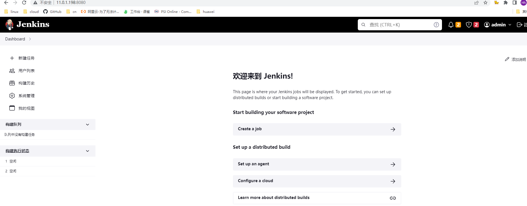Open the admin user profile
This screenshot has height=206, width=527.
click(495, 25)
